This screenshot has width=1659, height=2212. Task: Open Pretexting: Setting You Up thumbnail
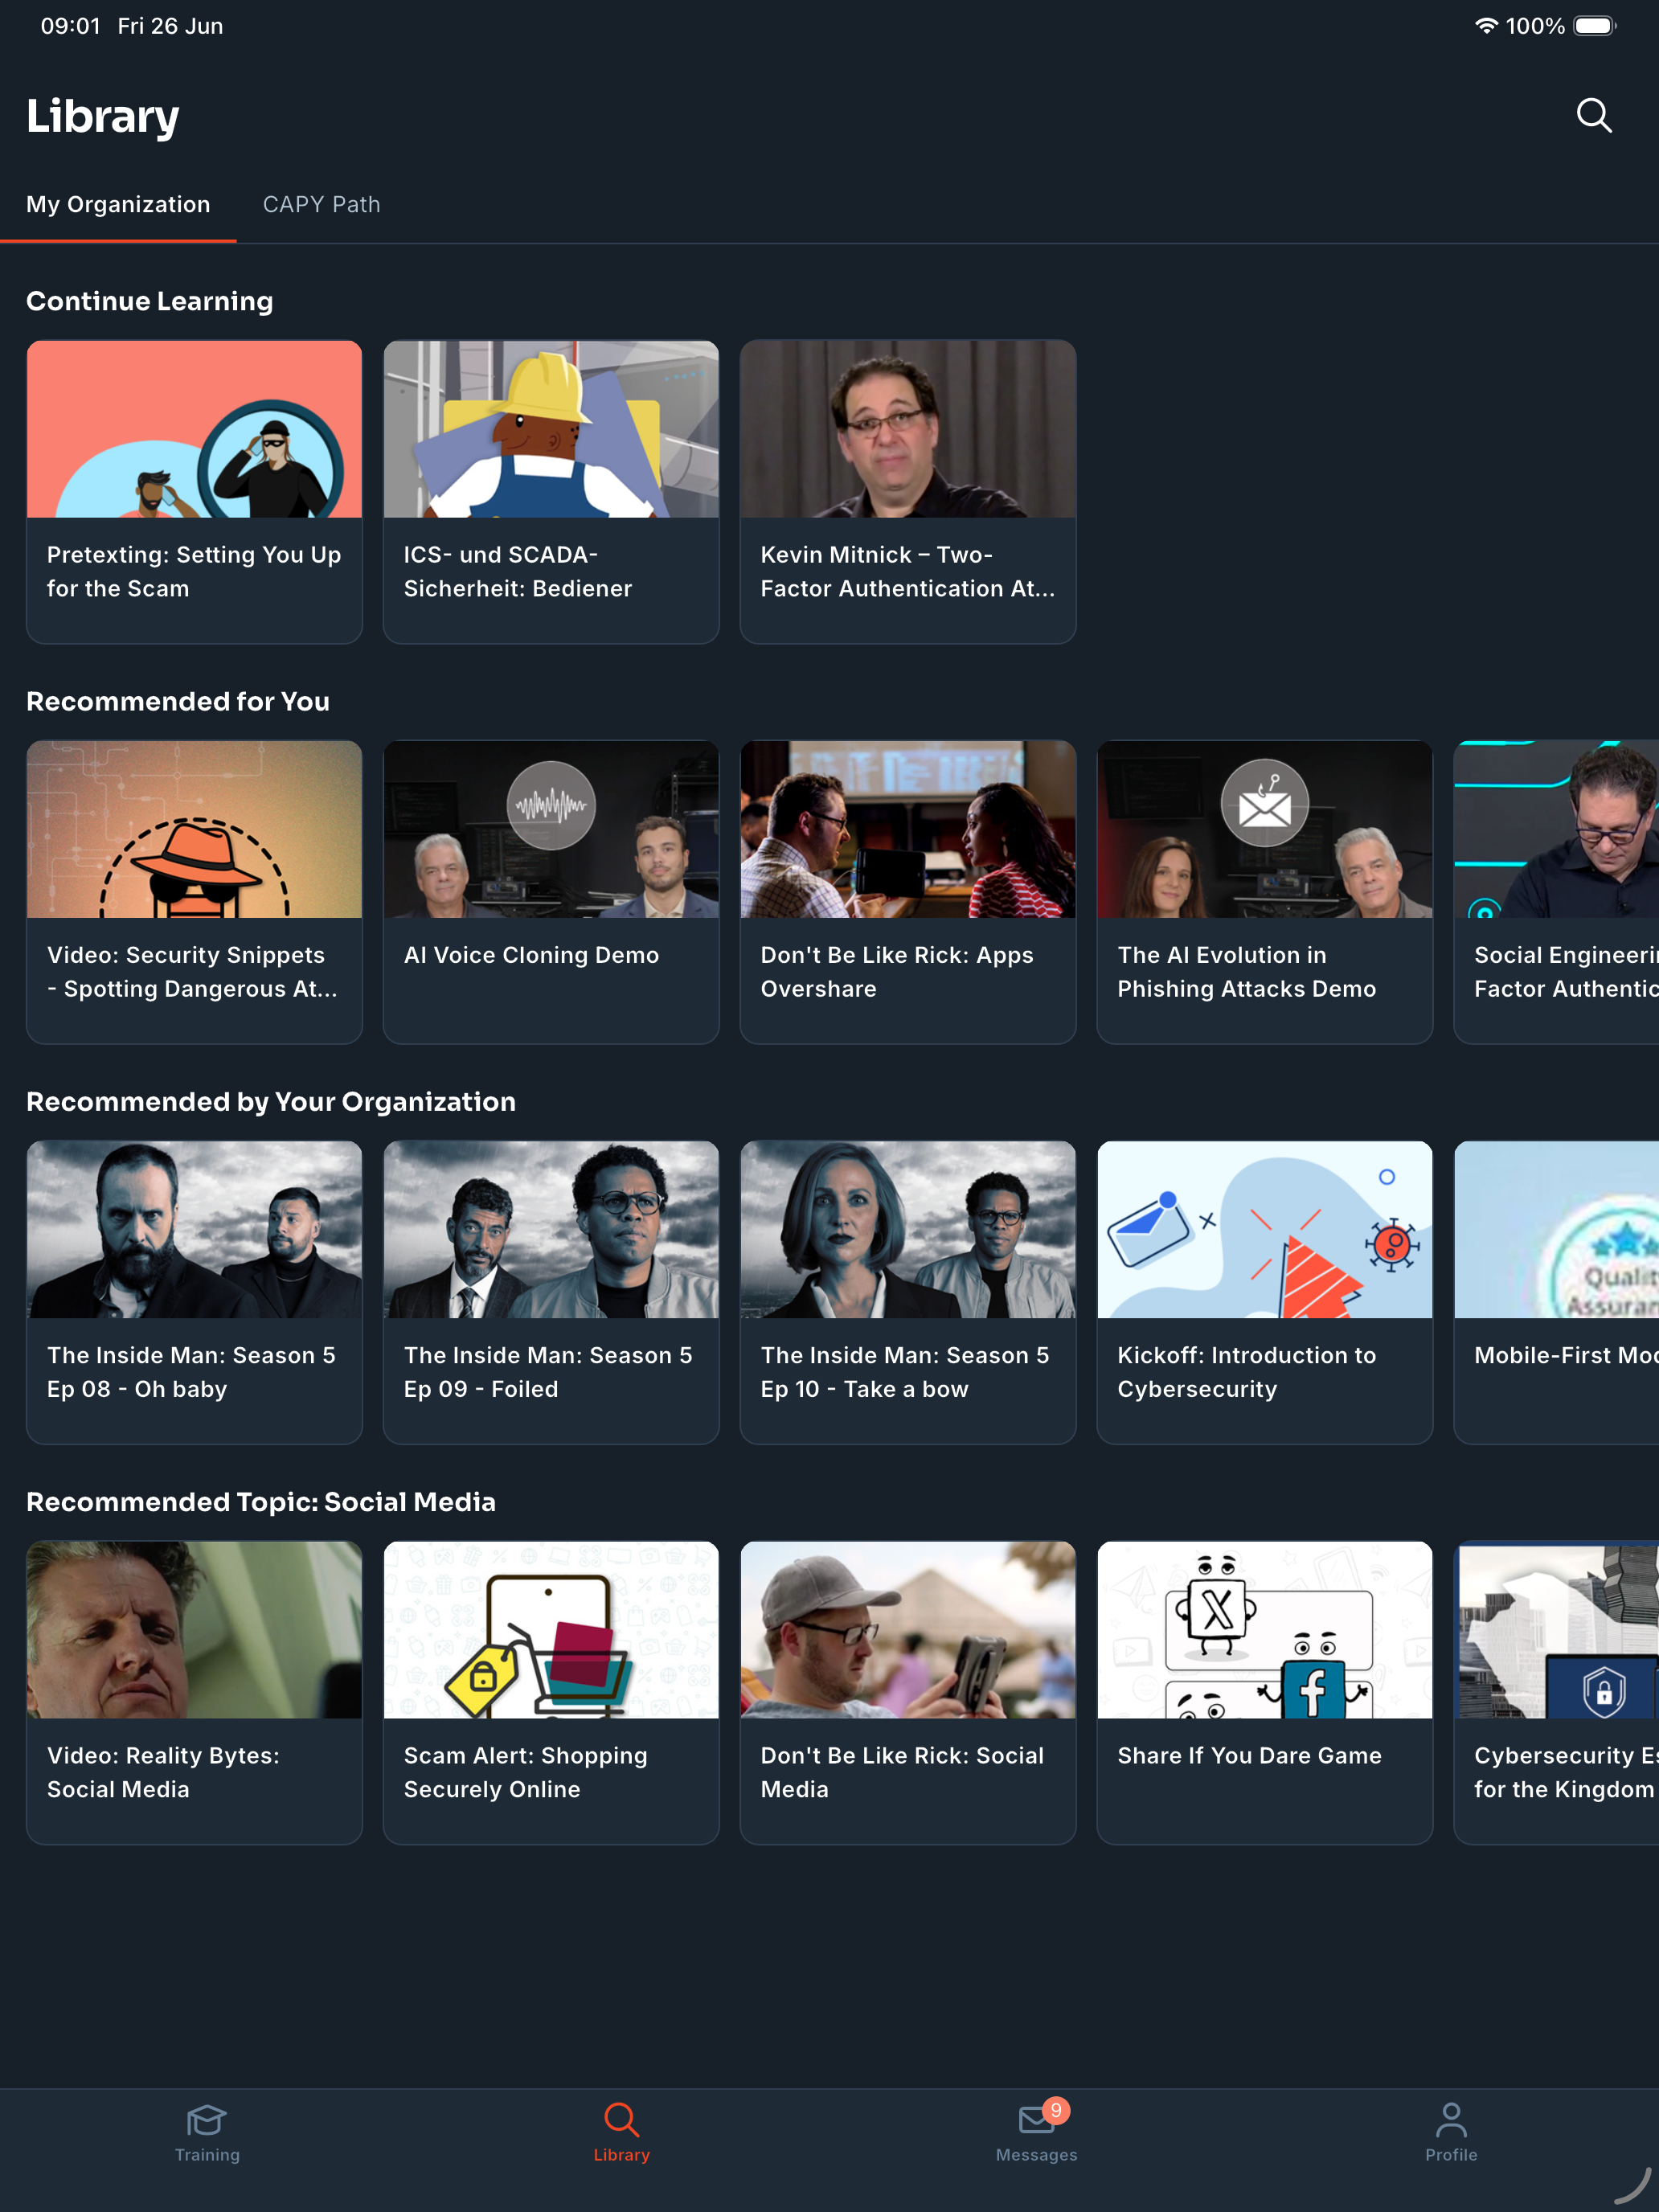(194, 429)
